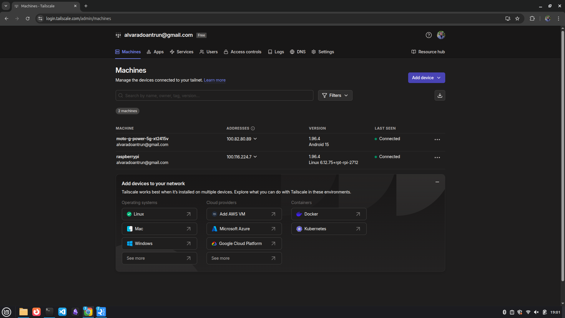Click the browser address bar URL
This screenshot has width=565, height=318.
coord(79,19)
